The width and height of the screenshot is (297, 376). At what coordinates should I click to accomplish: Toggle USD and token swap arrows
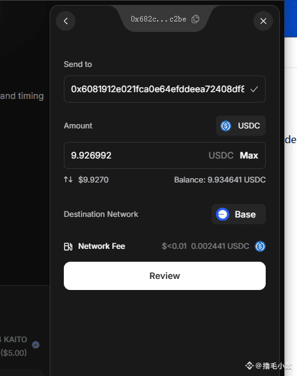tap(68, 179)
